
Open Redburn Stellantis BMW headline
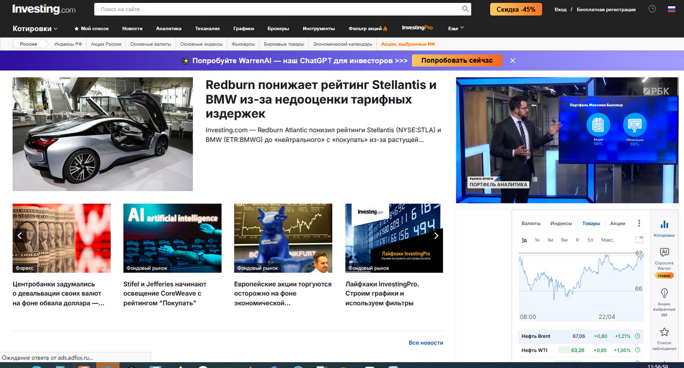[321, 99]
